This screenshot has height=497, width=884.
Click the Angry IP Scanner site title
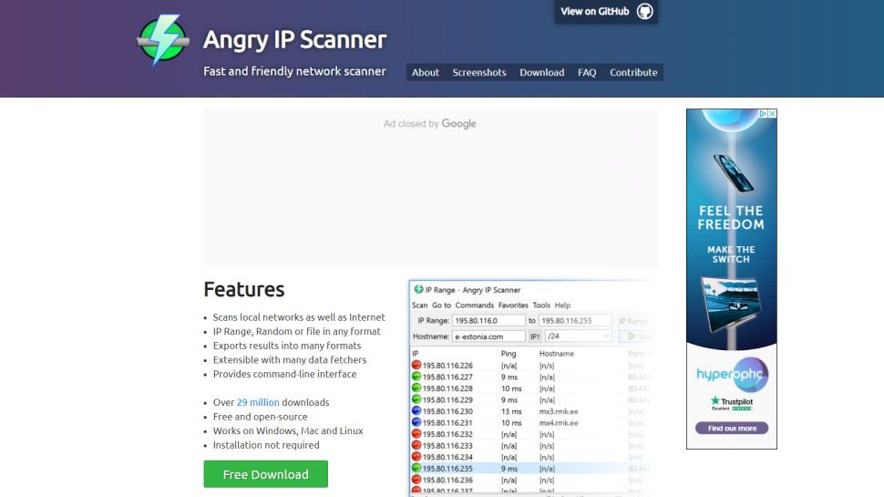click(x=294, y=39)
